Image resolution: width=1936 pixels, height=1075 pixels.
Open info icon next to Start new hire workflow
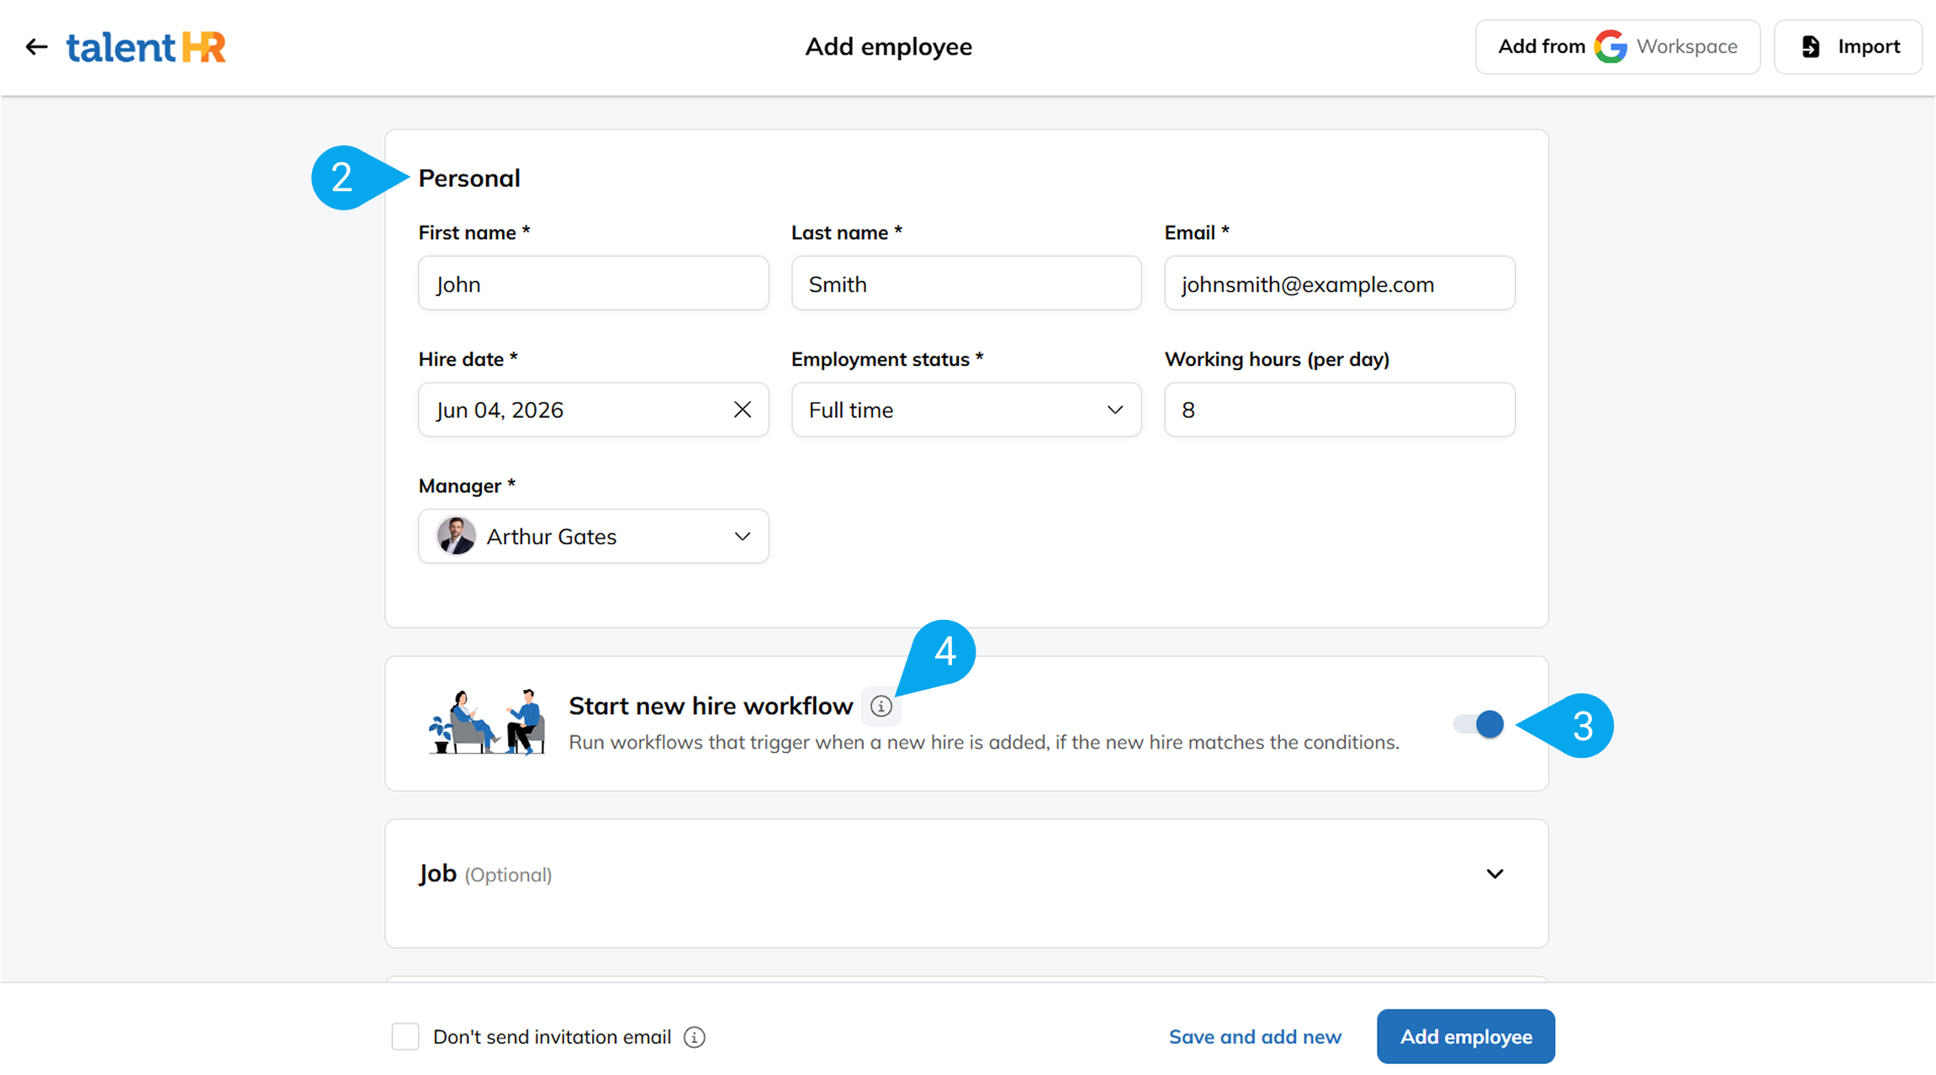(881, 706)
